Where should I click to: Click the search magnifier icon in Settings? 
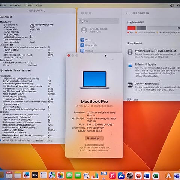click(x=81, y=21)
